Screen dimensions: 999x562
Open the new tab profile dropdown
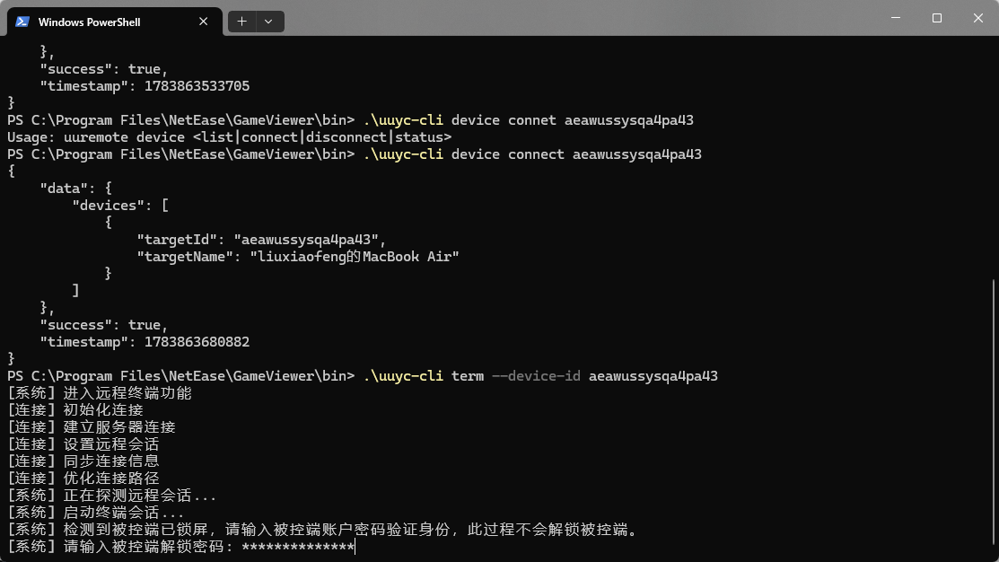tap(269, 22)
